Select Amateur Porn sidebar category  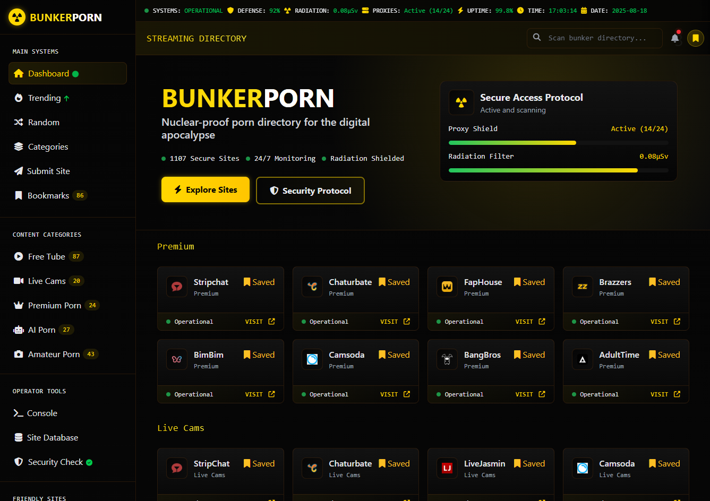tap(67, 354)
